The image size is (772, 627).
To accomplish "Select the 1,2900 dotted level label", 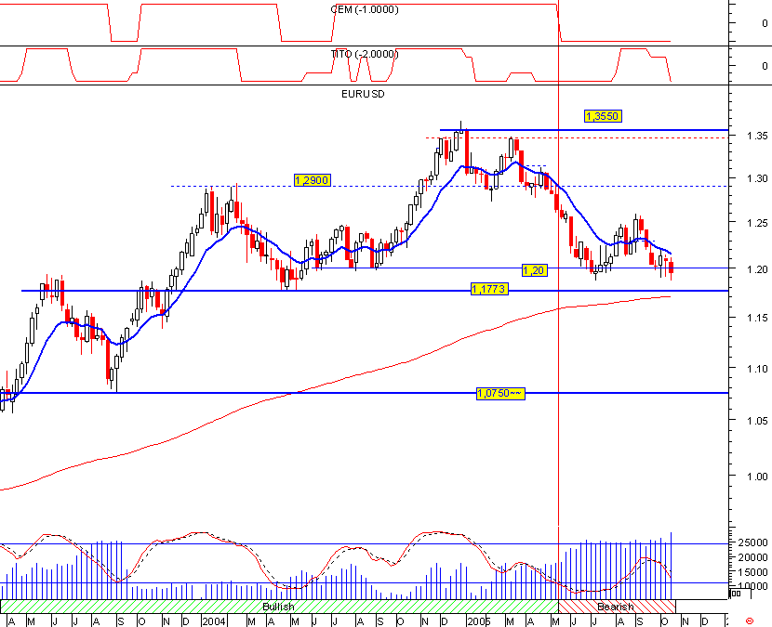I will click(312, 180).
